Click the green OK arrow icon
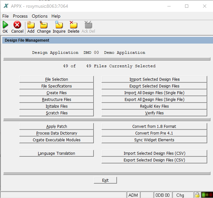The height and width of the screenshot is (198, 213). pos(5,25)
